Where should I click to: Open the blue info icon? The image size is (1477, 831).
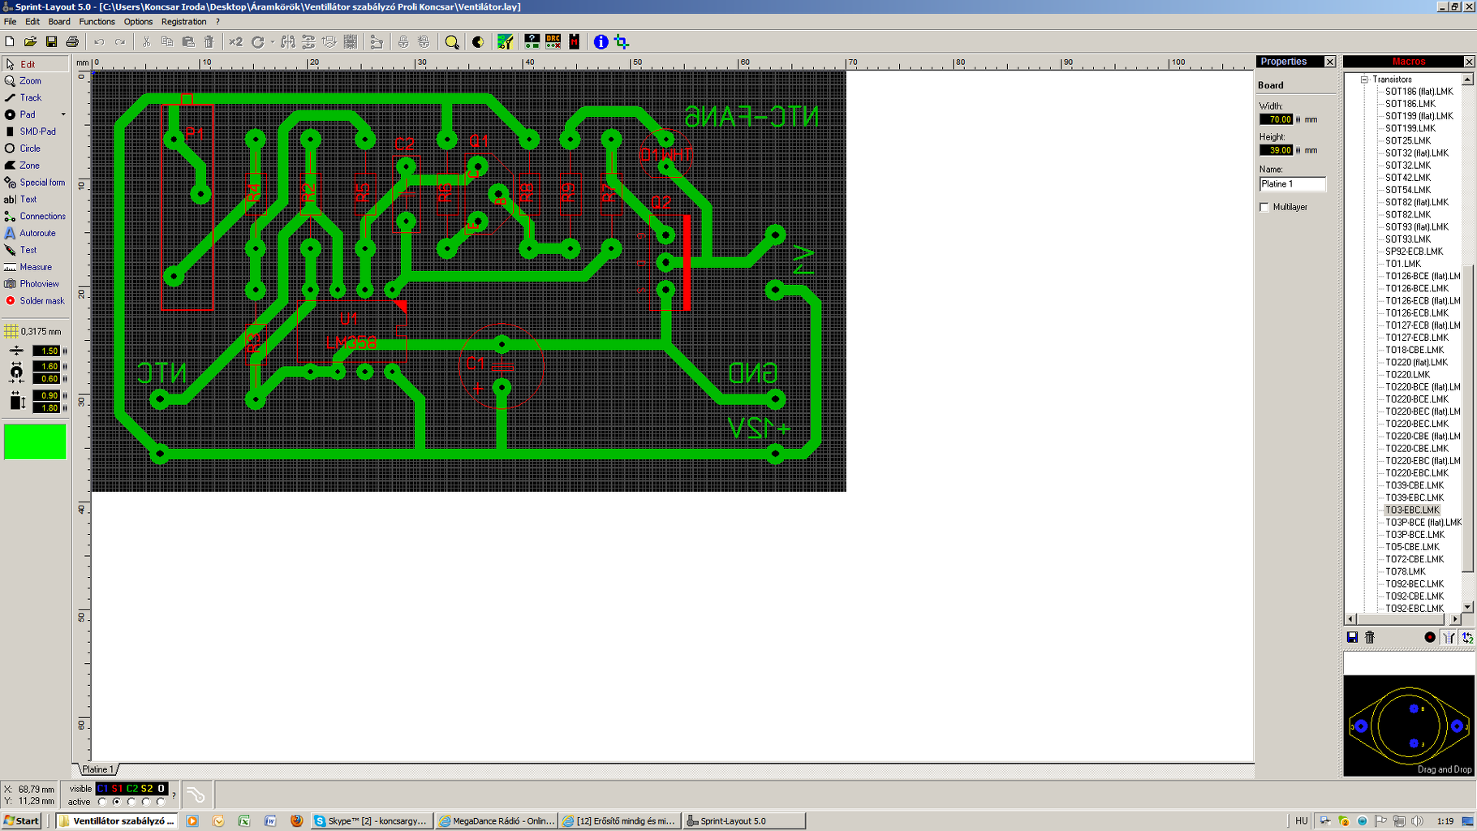[x=601, y=42]
